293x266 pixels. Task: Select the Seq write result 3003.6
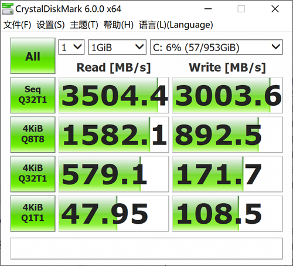pyautogui.click(x=227, y=95)
